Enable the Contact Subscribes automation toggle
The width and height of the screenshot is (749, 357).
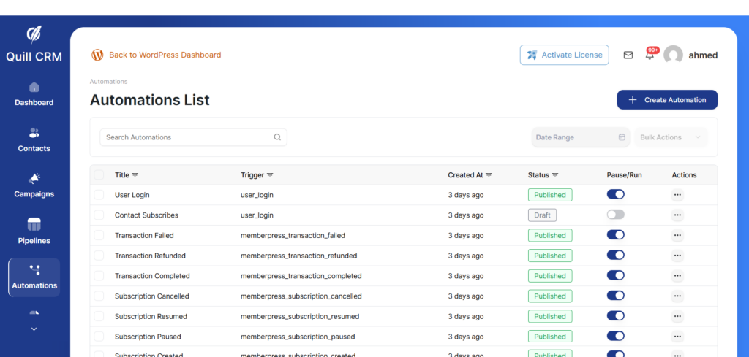click(x=615, y=215)
